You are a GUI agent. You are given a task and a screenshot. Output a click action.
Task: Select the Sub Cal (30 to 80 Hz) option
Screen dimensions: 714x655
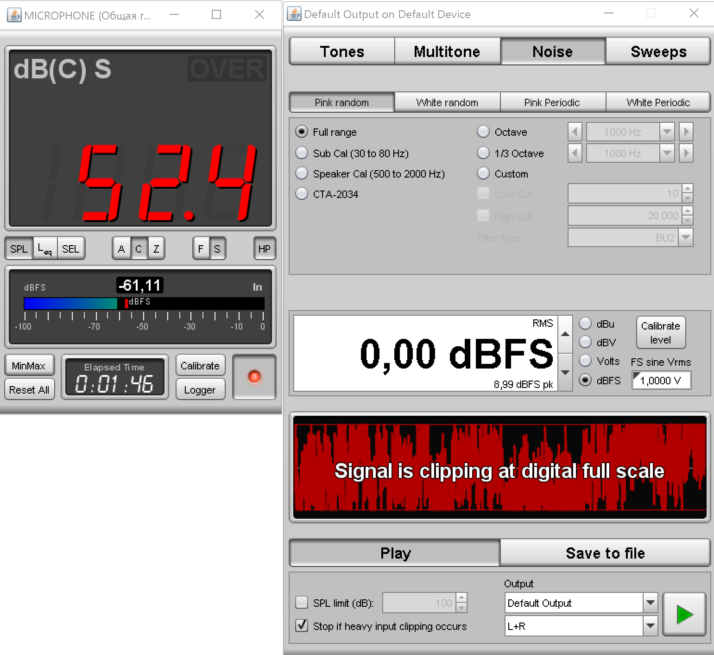(x=302, y=153)
